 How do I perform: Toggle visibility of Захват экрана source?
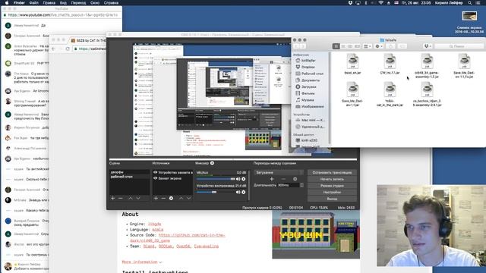156,178
